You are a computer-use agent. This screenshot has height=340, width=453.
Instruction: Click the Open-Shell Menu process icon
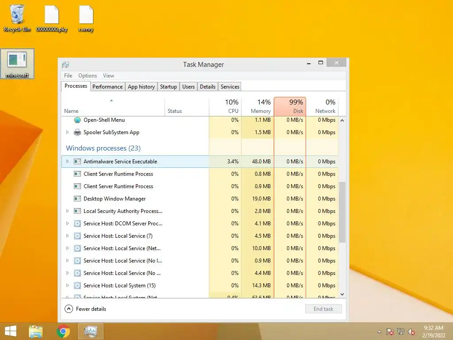point(77,120)
